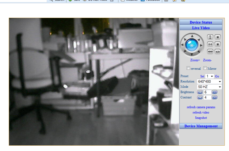This screenshot has height=151, width=229.
Task: Stop horizontal patrol with the second stop icon
Action: pyautogui.click(x=218, y=44)
